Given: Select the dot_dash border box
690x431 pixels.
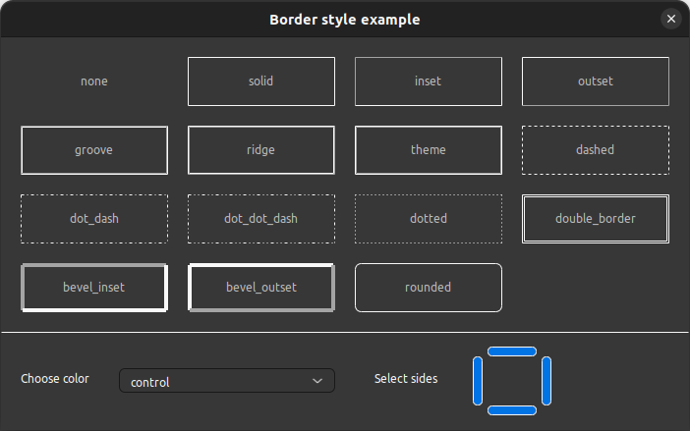Looking at the screenshot, I should point(94,219).
